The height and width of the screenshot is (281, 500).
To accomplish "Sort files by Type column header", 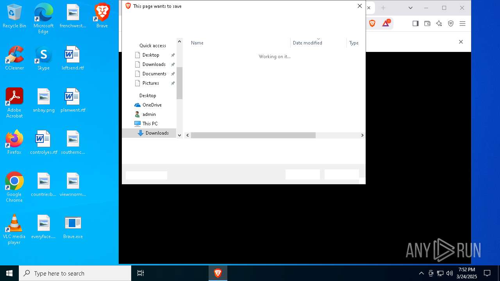I will coord(354,43).
